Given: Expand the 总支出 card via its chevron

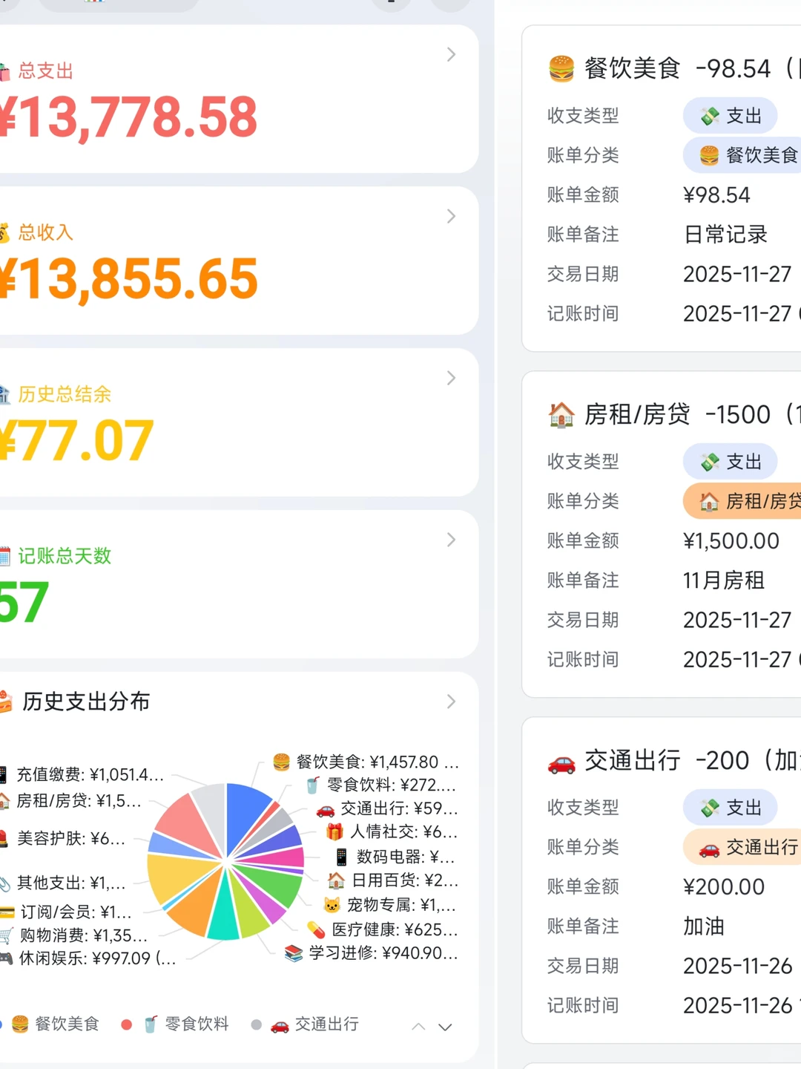Looking at the screenshot, I should pyautogui.click(x=451, y=54).
